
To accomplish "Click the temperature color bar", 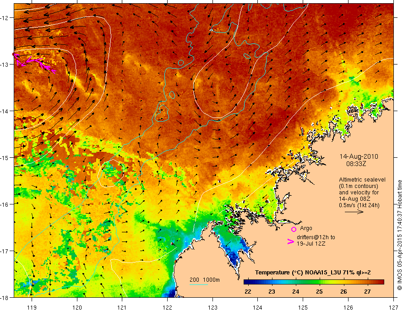I will pyautogui.click(x=314, y=282).
